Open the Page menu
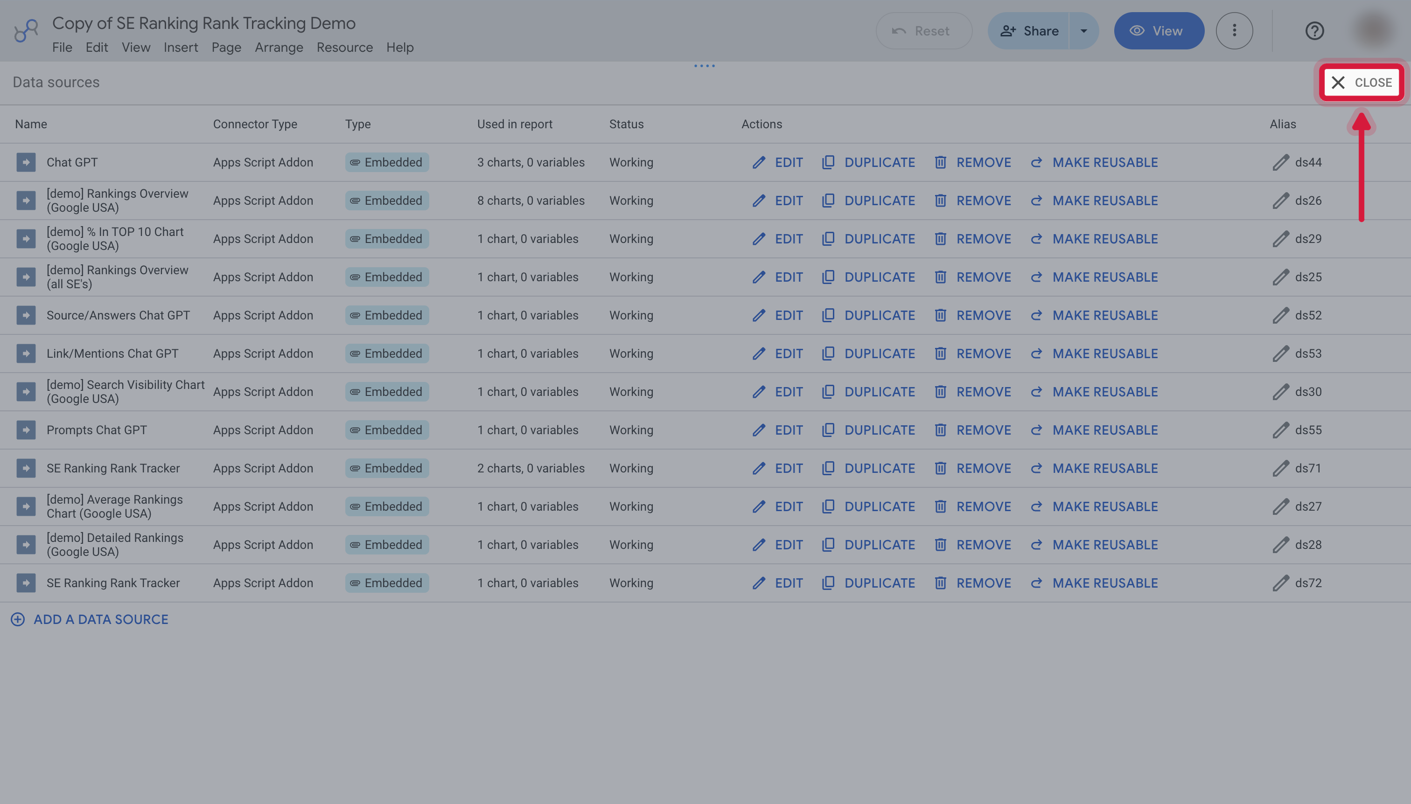1411x804 pixels. click(226, 48)
